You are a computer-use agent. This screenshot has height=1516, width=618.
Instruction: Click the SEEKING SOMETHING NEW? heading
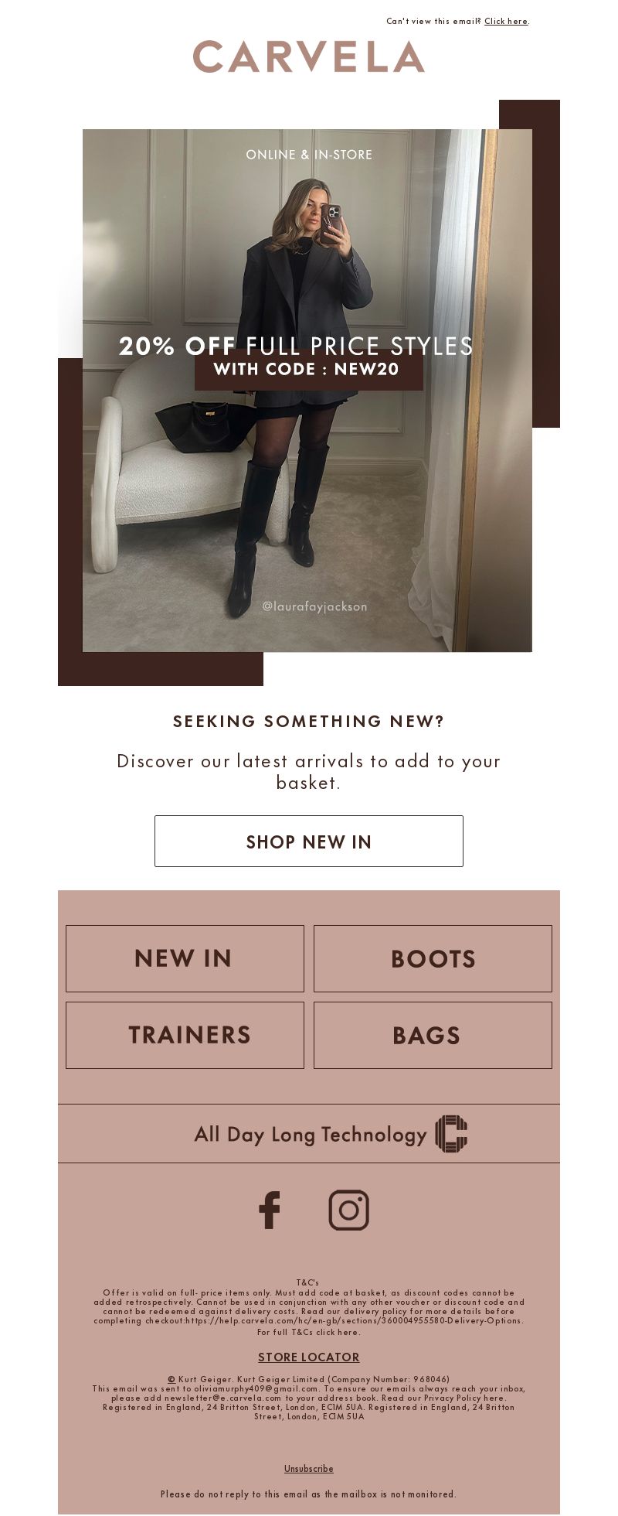309,722
